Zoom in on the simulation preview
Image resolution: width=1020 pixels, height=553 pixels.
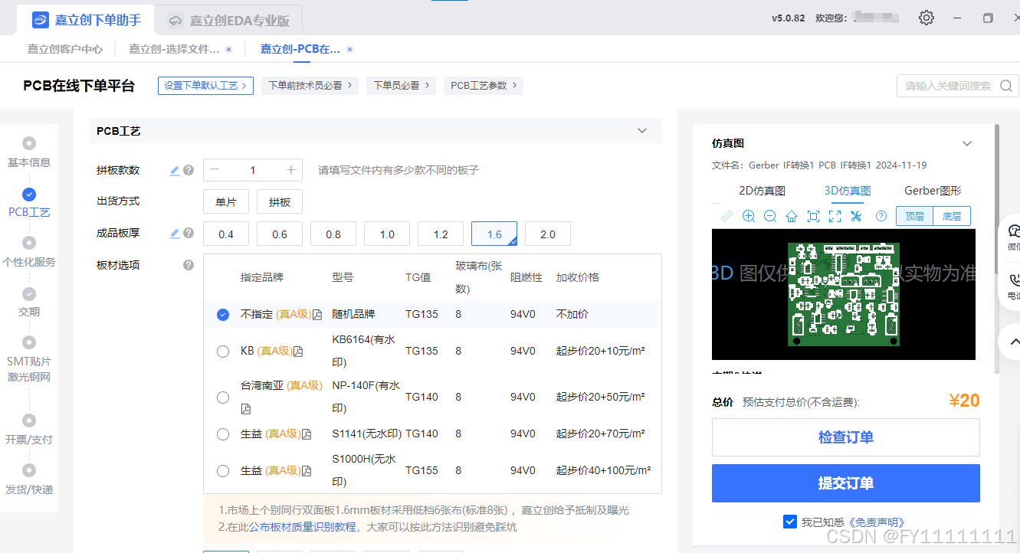(x=749, y=216)
